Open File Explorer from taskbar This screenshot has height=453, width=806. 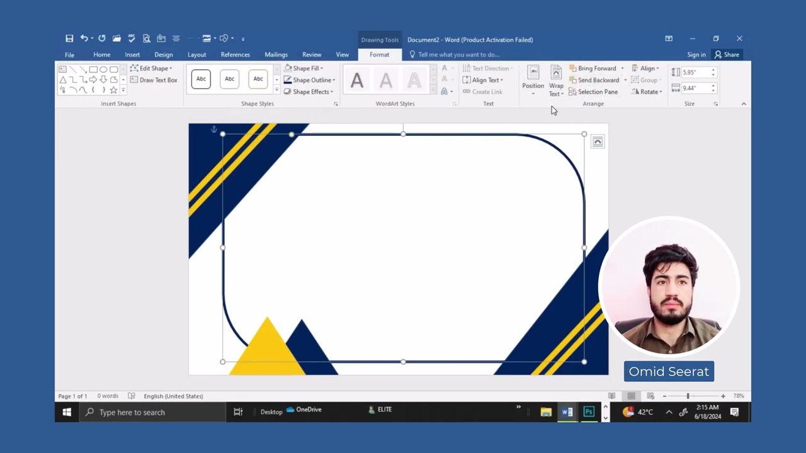[x=546, y=412]
